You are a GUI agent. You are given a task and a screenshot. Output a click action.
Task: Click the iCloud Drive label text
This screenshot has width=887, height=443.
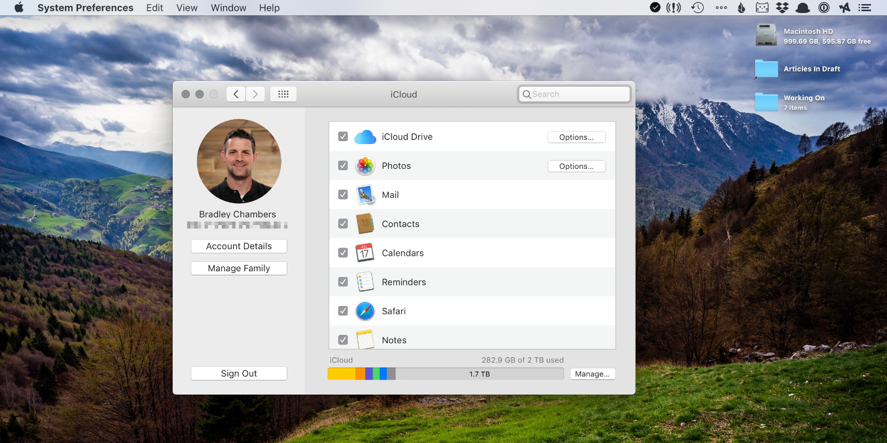pyautogui.click(x=407, y=136)
